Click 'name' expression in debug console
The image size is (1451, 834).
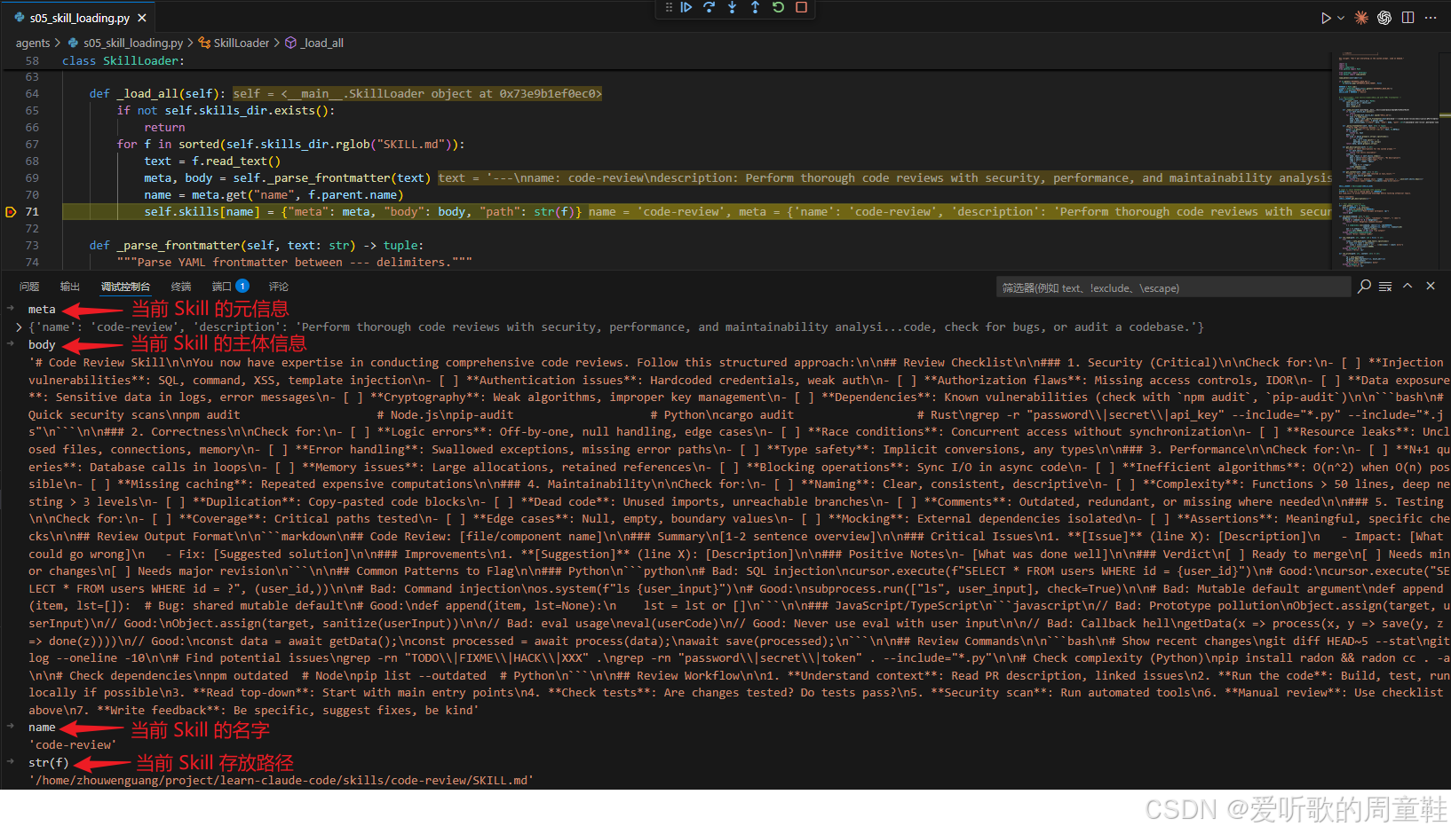(42, 728)
